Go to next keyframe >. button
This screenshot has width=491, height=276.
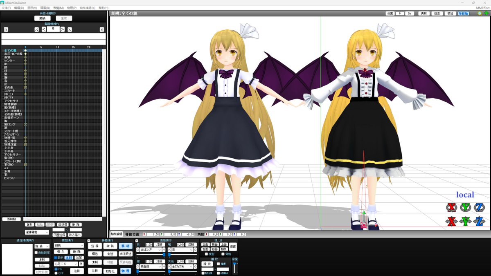click(x=70, y=29)
